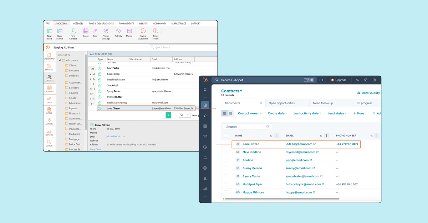
Task: Open Review AutoTime
Action: coord(143,34)
